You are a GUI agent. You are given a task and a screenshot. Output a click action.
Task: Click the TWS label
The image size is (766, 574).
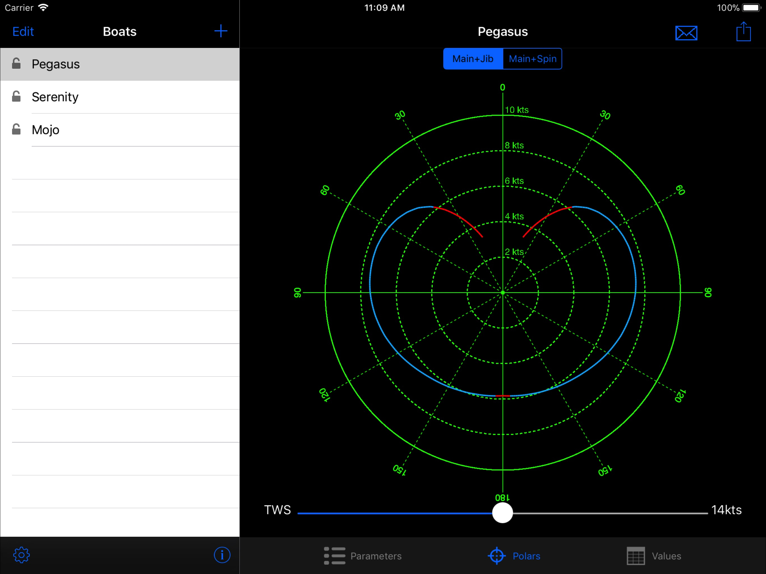tap(277, 510)
